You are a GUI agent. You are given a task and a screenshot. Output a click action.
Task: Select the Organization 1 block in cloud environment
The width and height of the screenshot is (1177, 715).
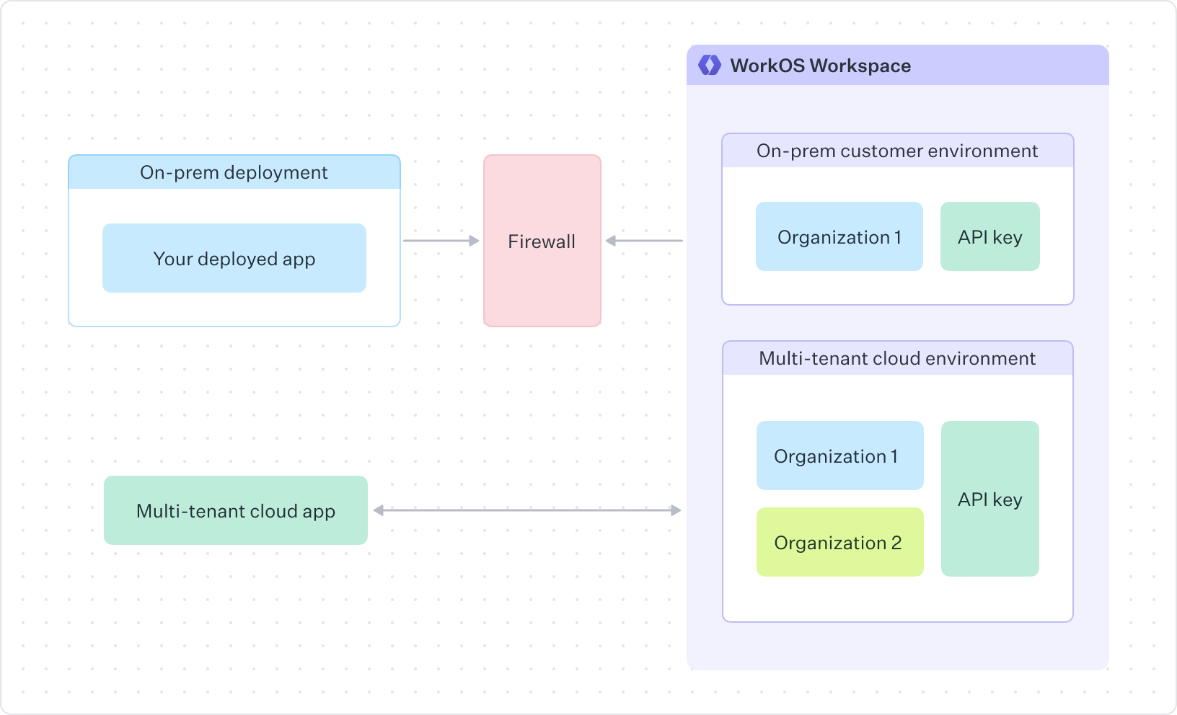click(x=839, y=456)
